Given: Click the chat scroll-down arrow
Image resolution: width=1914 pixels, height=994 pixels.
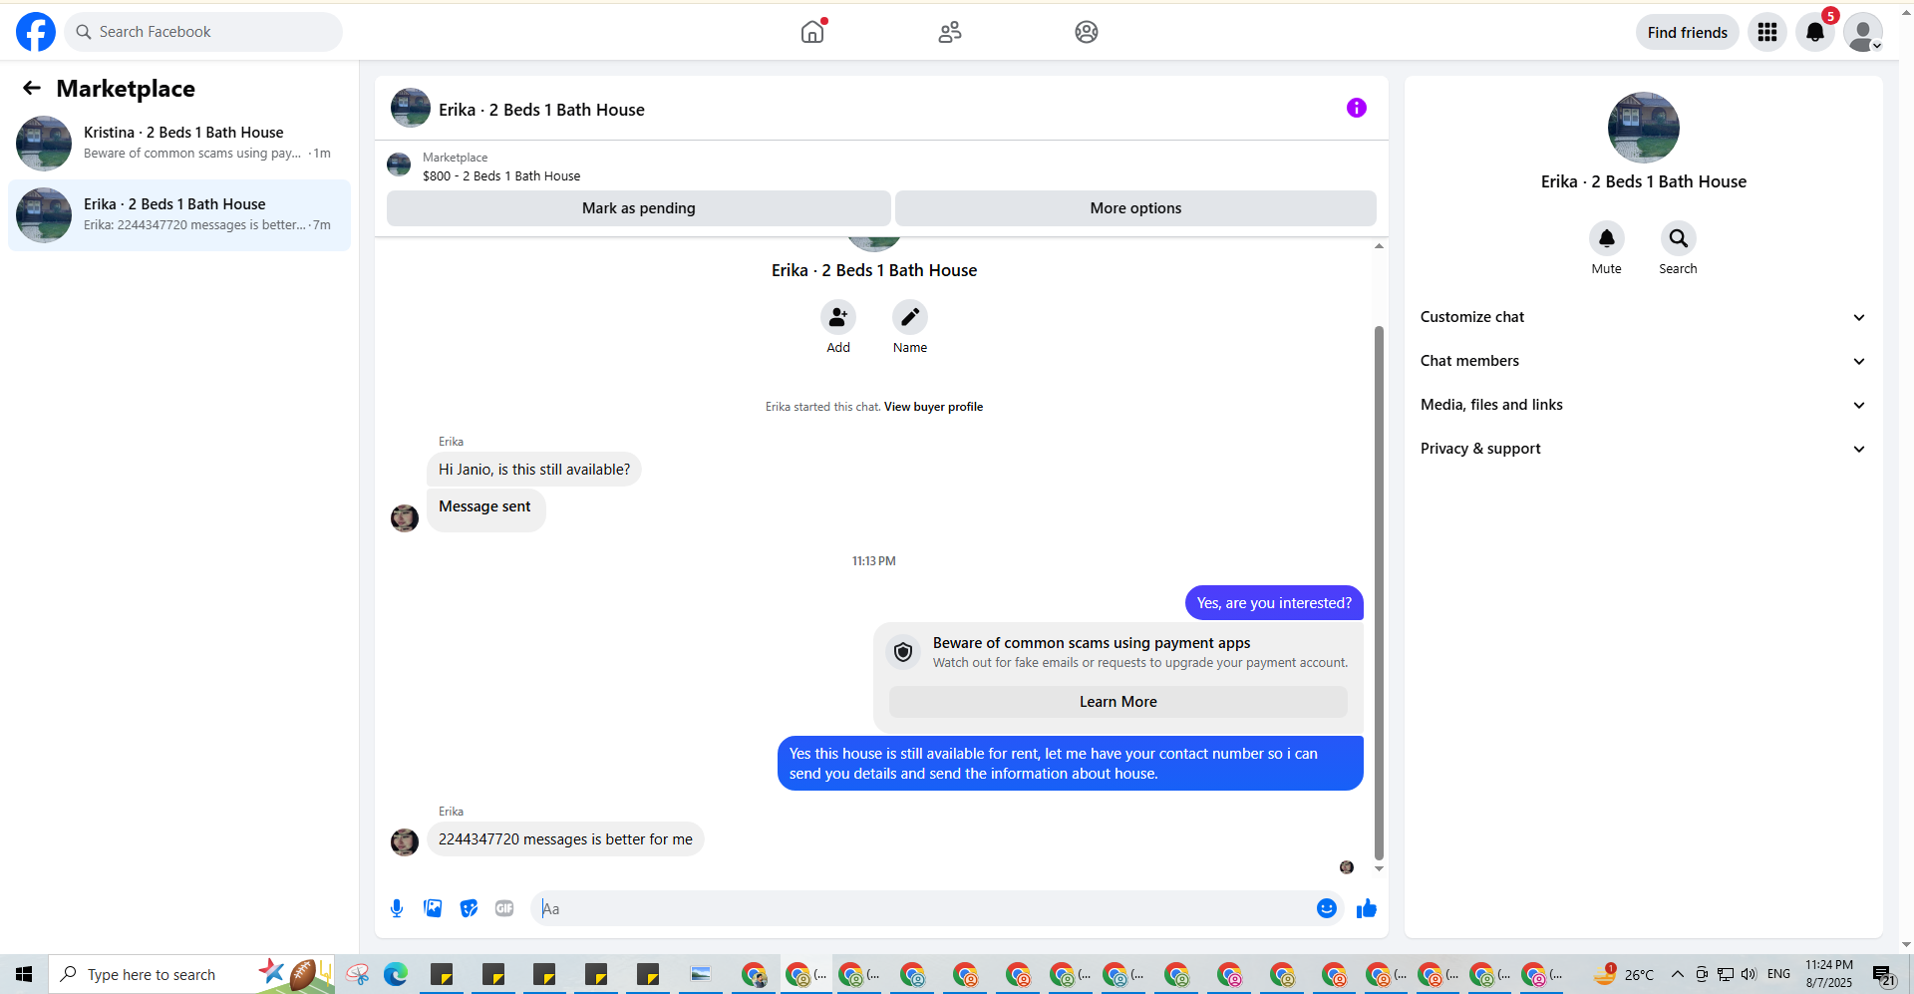Looking at the screenshot, I should pyautogui.click(x=1380, y=868).
